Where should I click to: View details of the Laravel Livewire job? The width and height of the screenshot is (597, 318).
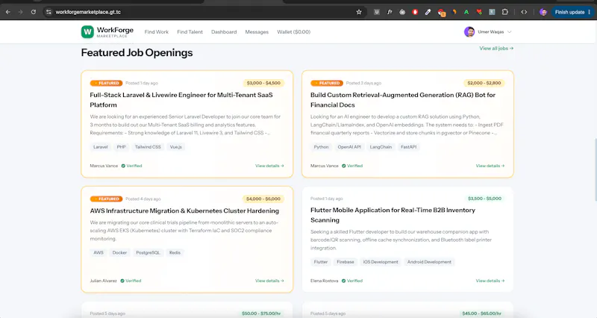(x=269, y=166)
